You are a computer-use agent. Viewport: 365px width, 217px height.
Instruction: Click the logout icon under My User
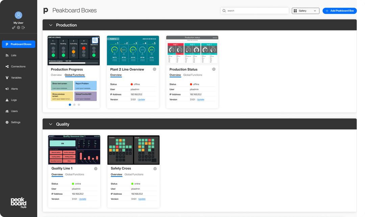click(23, 27)
